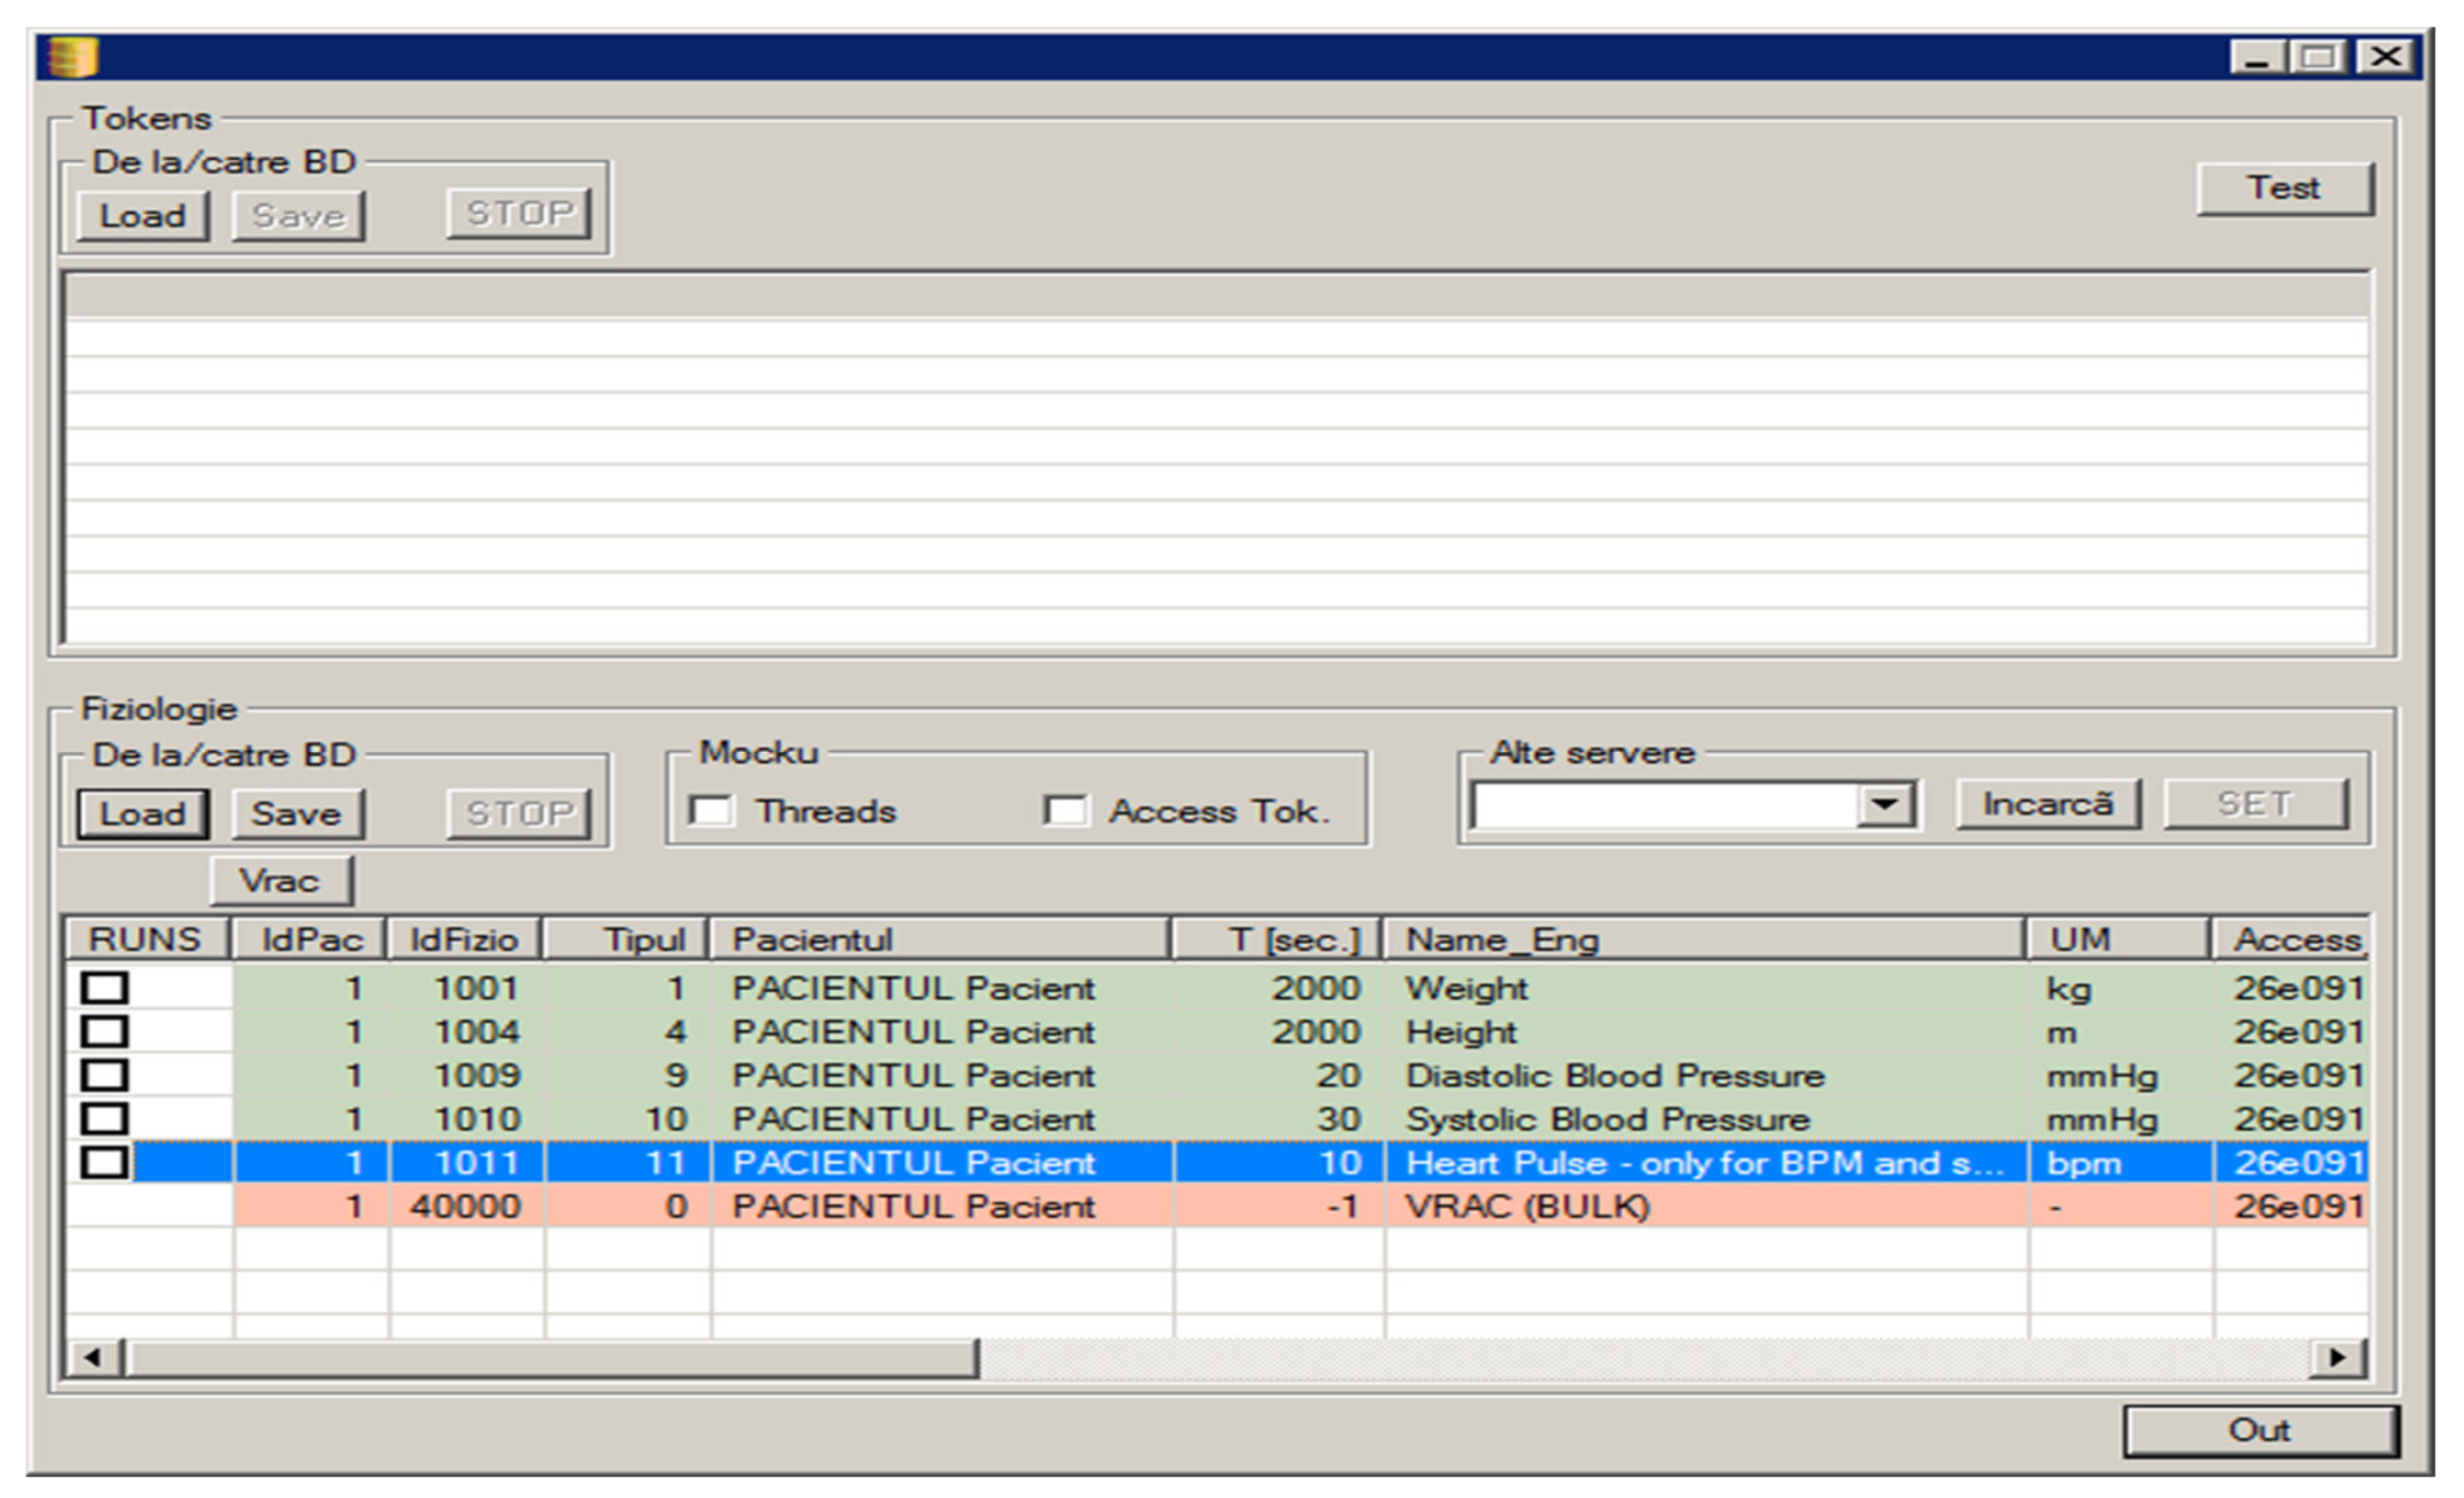The height and width of the screenshot is (1498, 2464).
Task: Click Load button in Fiziologie group
Action: 143,813
